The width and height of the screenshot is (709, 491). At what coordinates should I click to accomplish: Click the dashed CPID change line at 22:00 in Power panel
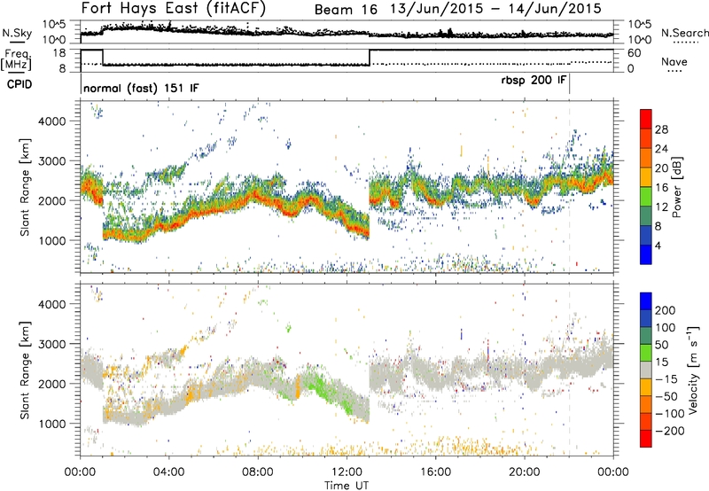569,187
